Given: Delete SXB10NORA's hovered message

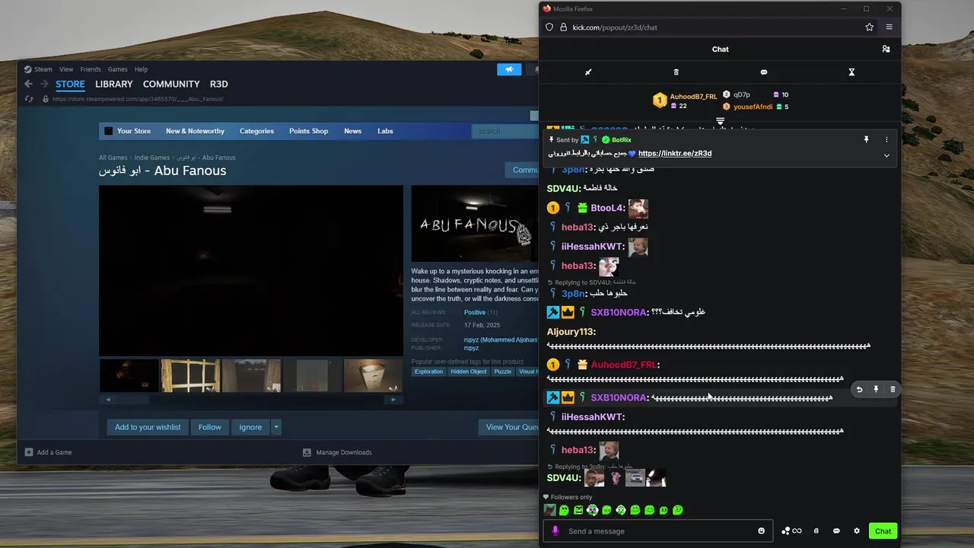Looking at the screenshot, I should [893, 390].
